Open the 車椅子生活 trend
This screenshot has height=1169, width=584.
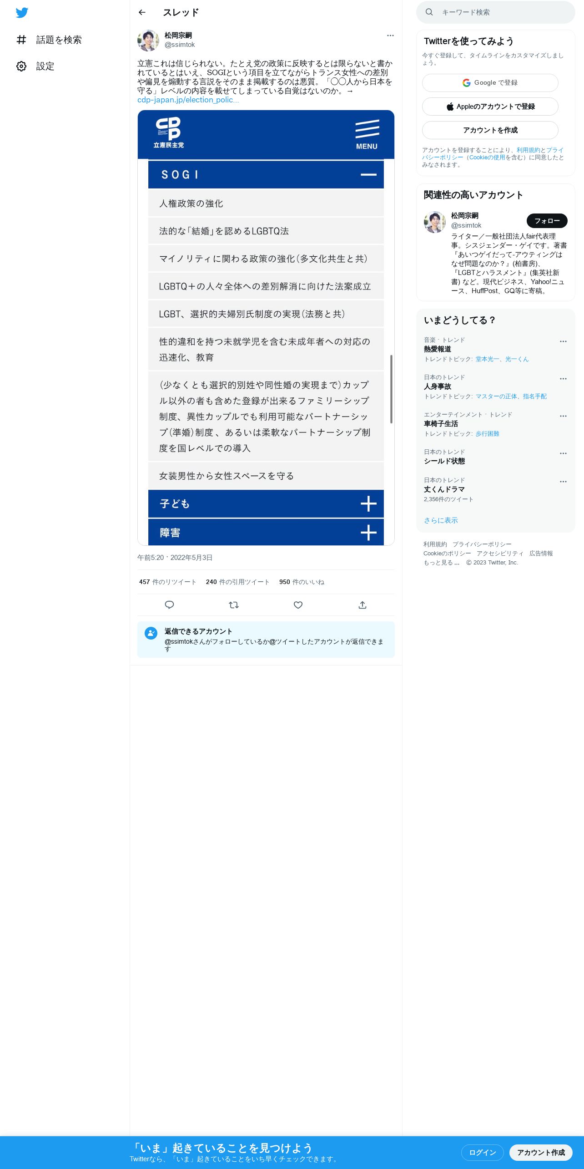click(441, 424)
